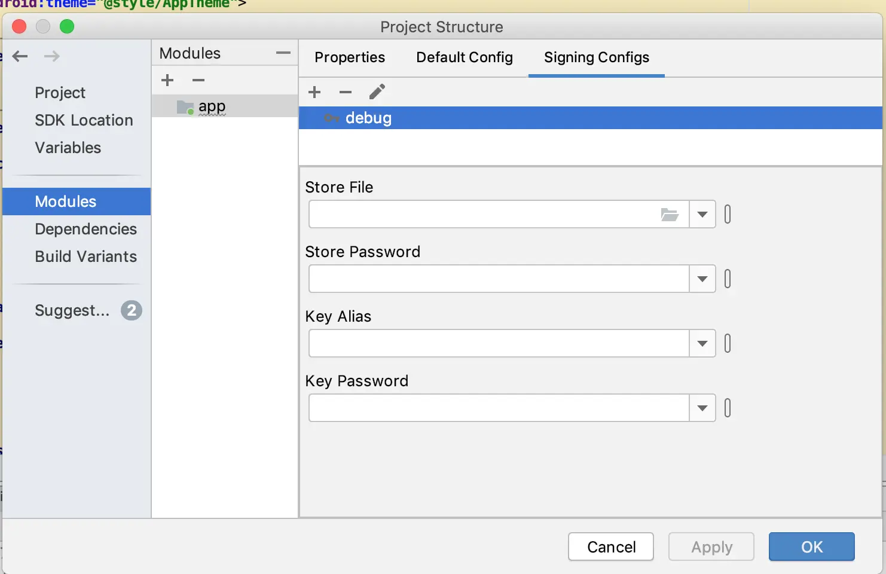The height and width of the screenshot is (574, 886).
Task: Add a new module with plus icon
Action: [167, 80]
